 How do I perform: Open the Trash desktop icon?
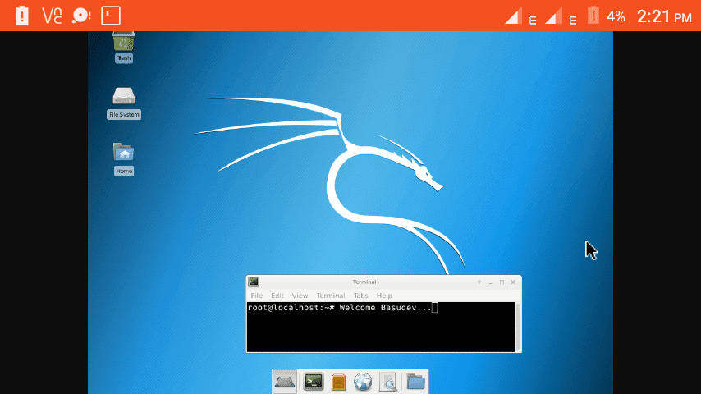coord(124,47)
